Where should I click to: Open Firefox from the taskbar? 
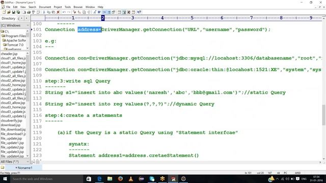click(x=120, y=179)
